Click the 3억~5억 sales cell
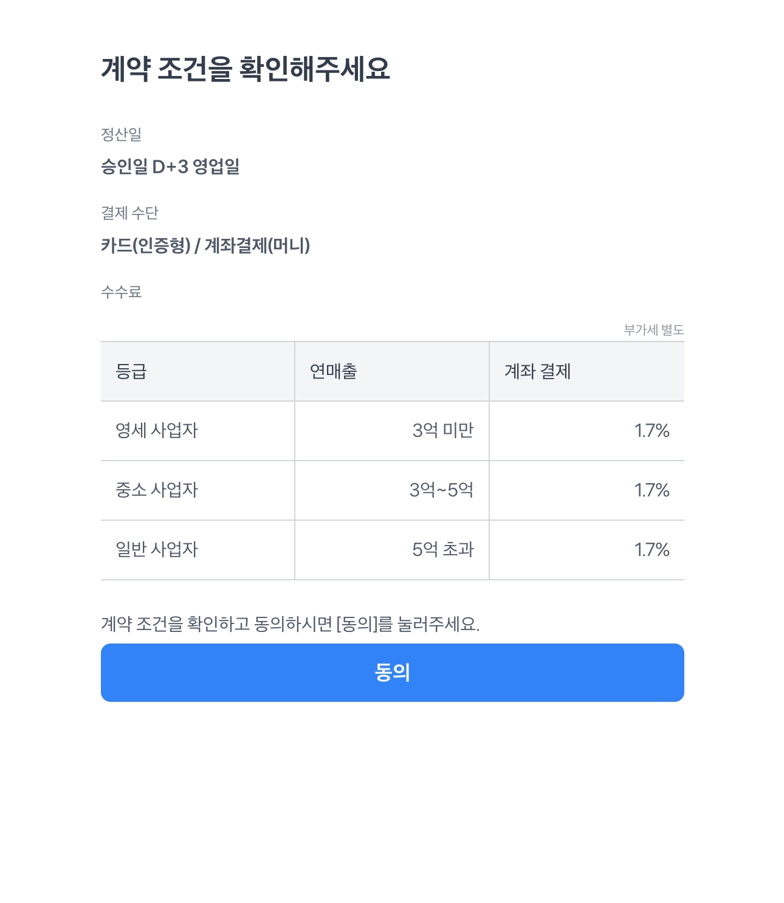The image size is (784, 903). (441, 490)
